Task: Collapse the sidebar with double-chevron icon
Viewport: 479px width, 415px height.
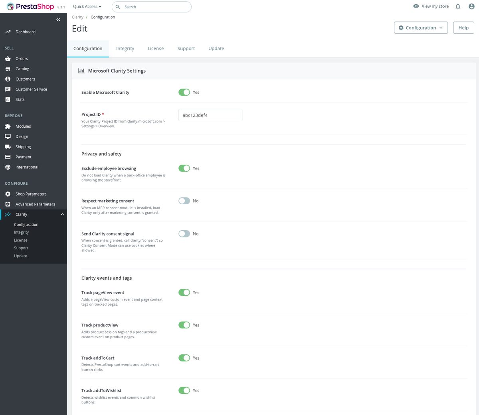Action: click(x=58, y=20)
